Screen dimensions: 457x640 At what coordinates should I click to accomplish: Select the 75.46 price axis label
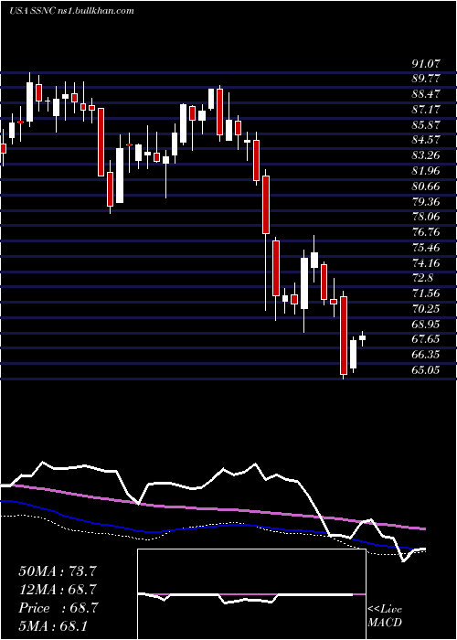point(426,248)
